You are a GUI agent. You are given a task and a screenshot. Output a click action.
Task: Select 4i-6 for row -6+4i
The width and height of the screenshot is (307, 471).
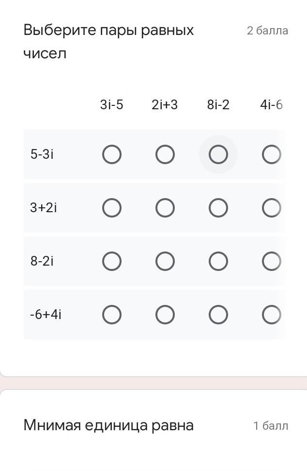(x=271, y=315)
